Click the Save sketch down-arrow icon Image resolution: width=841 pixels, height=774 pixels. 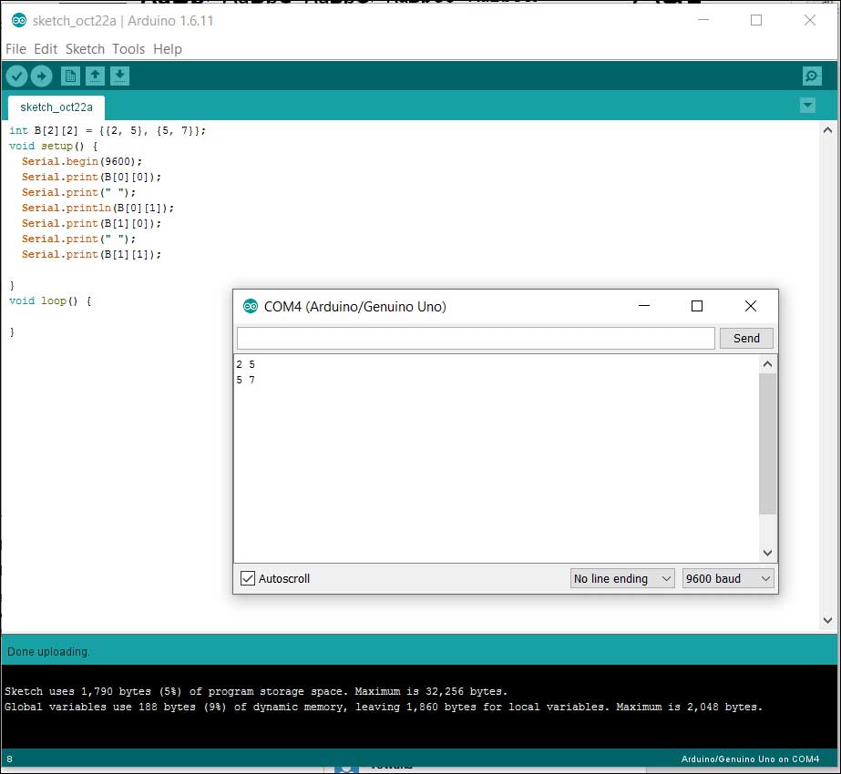[120, 76]
